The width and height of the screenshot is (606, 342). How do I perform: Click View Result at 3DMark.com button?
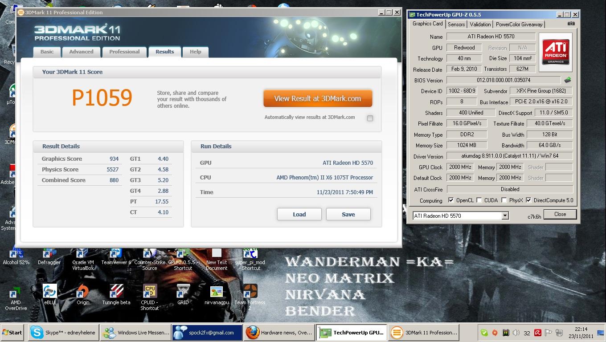tap(318, 98)
